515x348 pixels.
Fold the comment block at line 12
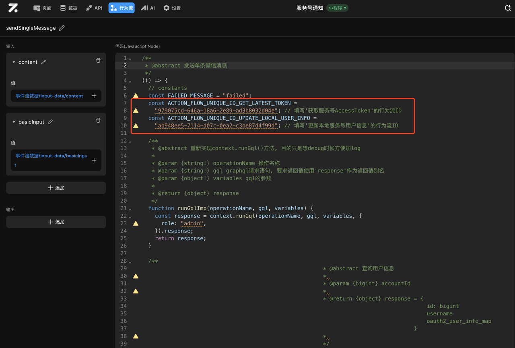tap(130, 141)
